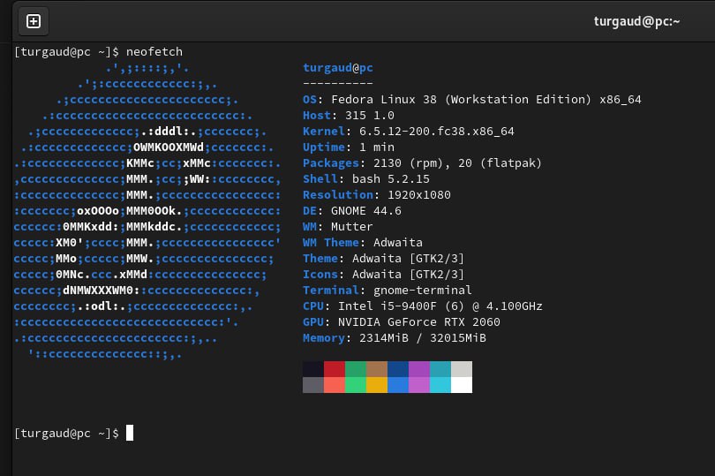Click the yellow block in bottom row

[377, 385]
